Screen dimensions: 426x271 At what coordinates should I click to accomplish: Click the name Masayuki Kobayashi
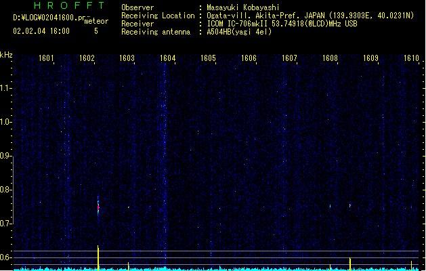pyautogui.click(x=243, y=7)
